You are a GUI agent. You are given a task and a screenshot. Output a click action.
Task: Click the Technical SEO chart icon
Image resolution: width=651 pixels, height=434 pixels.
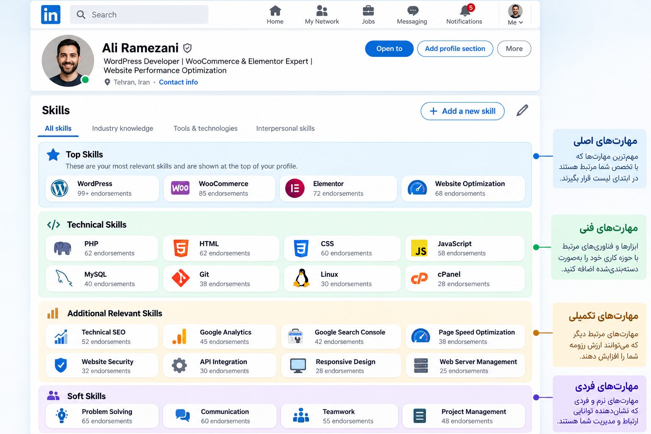tap(61, 337)
